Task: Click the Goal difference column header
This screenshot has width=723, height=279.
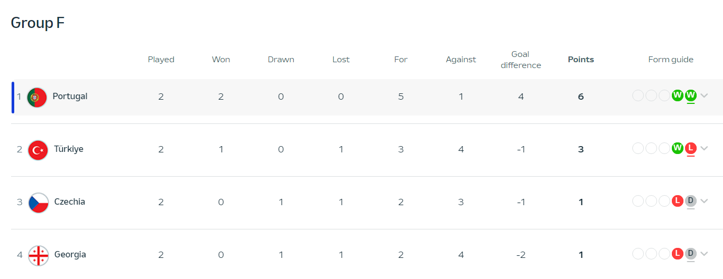Action: (x=520, y=60)
